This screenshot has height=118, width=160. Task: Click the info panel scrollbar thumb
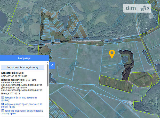(x=47, y=76)
